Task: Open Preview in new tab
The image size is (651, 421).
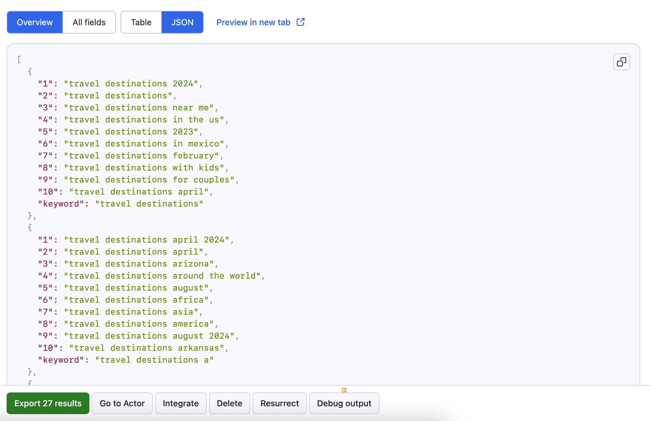Action: [253, 22]
